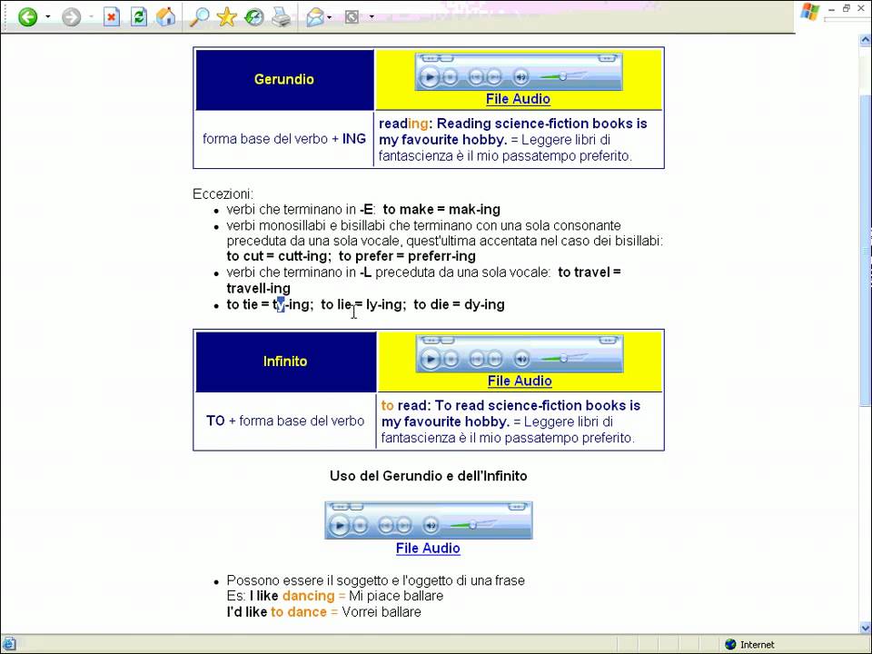872x654 pixels.
Task: Adjust the Uso del Gerundio player volume slider
Action: (472, 524)
